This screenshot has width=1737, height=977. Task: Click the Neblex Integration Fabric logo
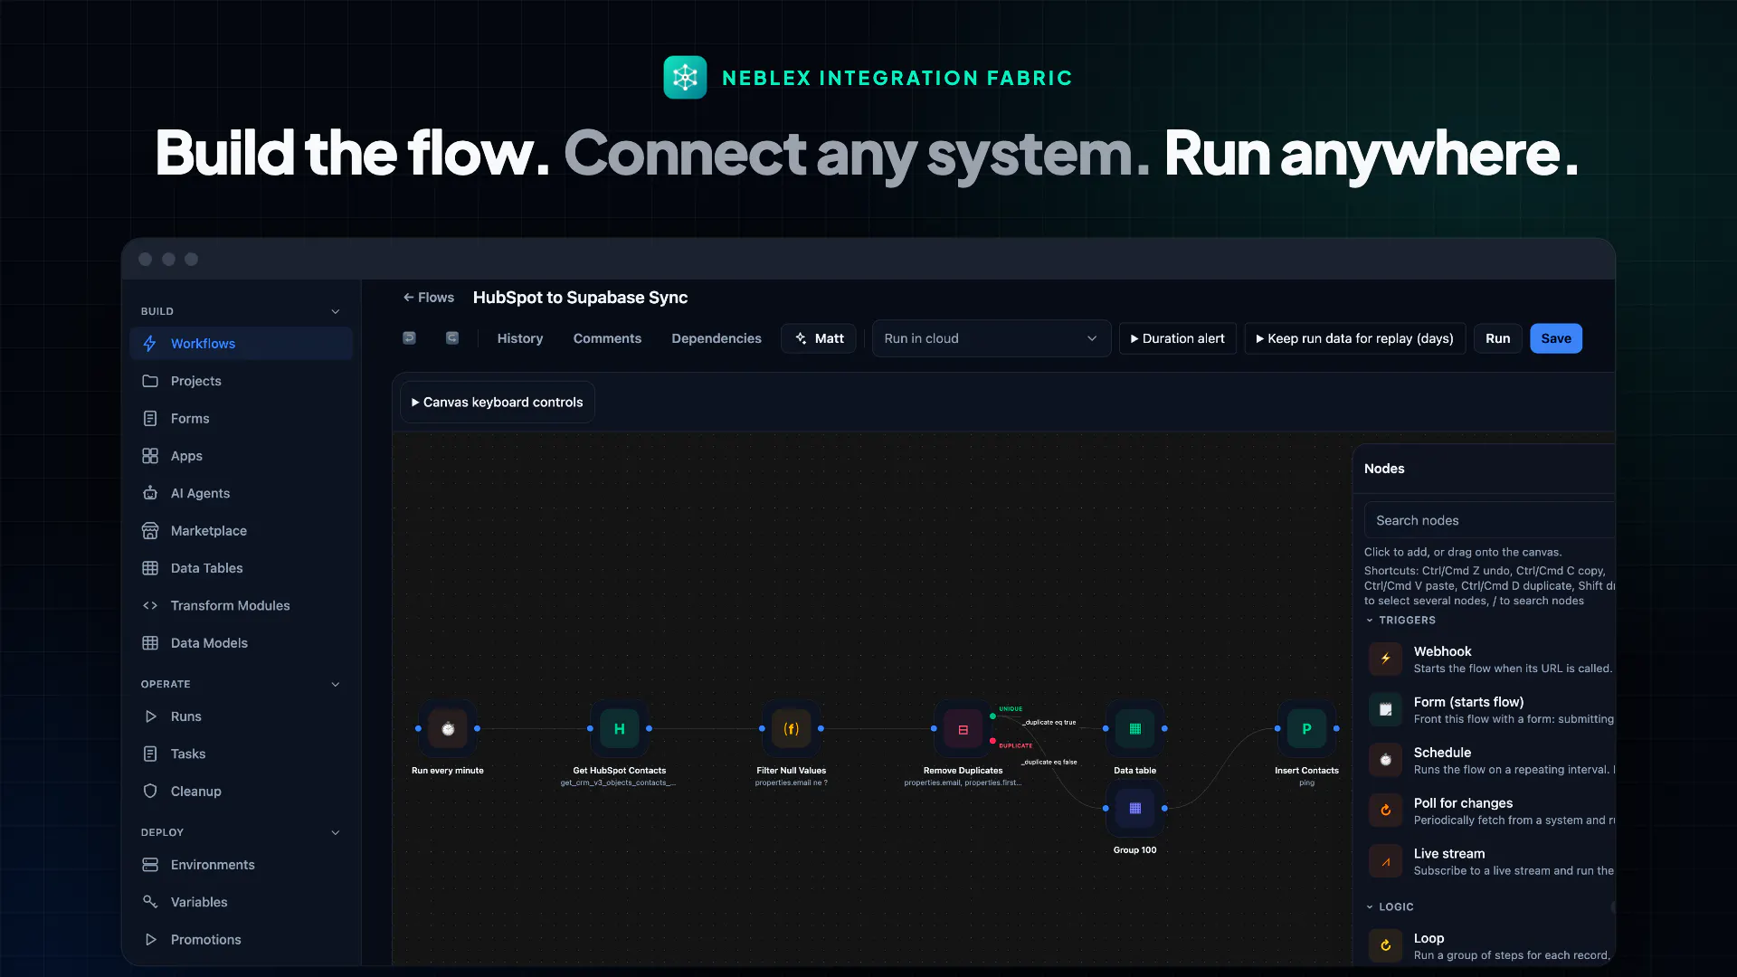(x=685, y=78)
